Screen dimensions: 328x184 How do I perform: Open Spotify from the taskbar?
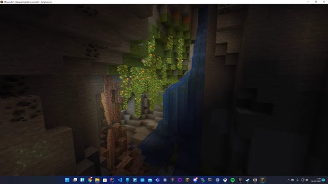232,180
